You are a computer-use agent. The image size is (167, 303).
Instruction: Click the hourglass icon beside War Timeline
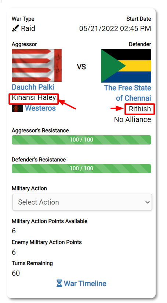(59, 283)
